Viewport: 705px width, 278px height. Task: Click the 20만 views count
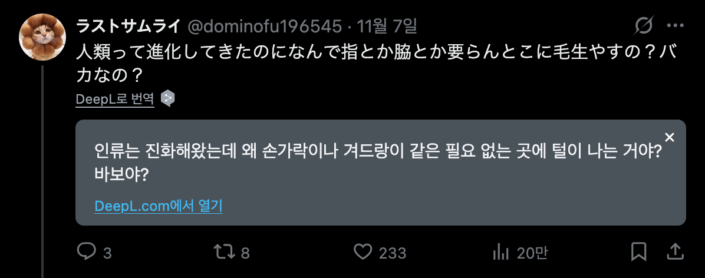[532, 253]
